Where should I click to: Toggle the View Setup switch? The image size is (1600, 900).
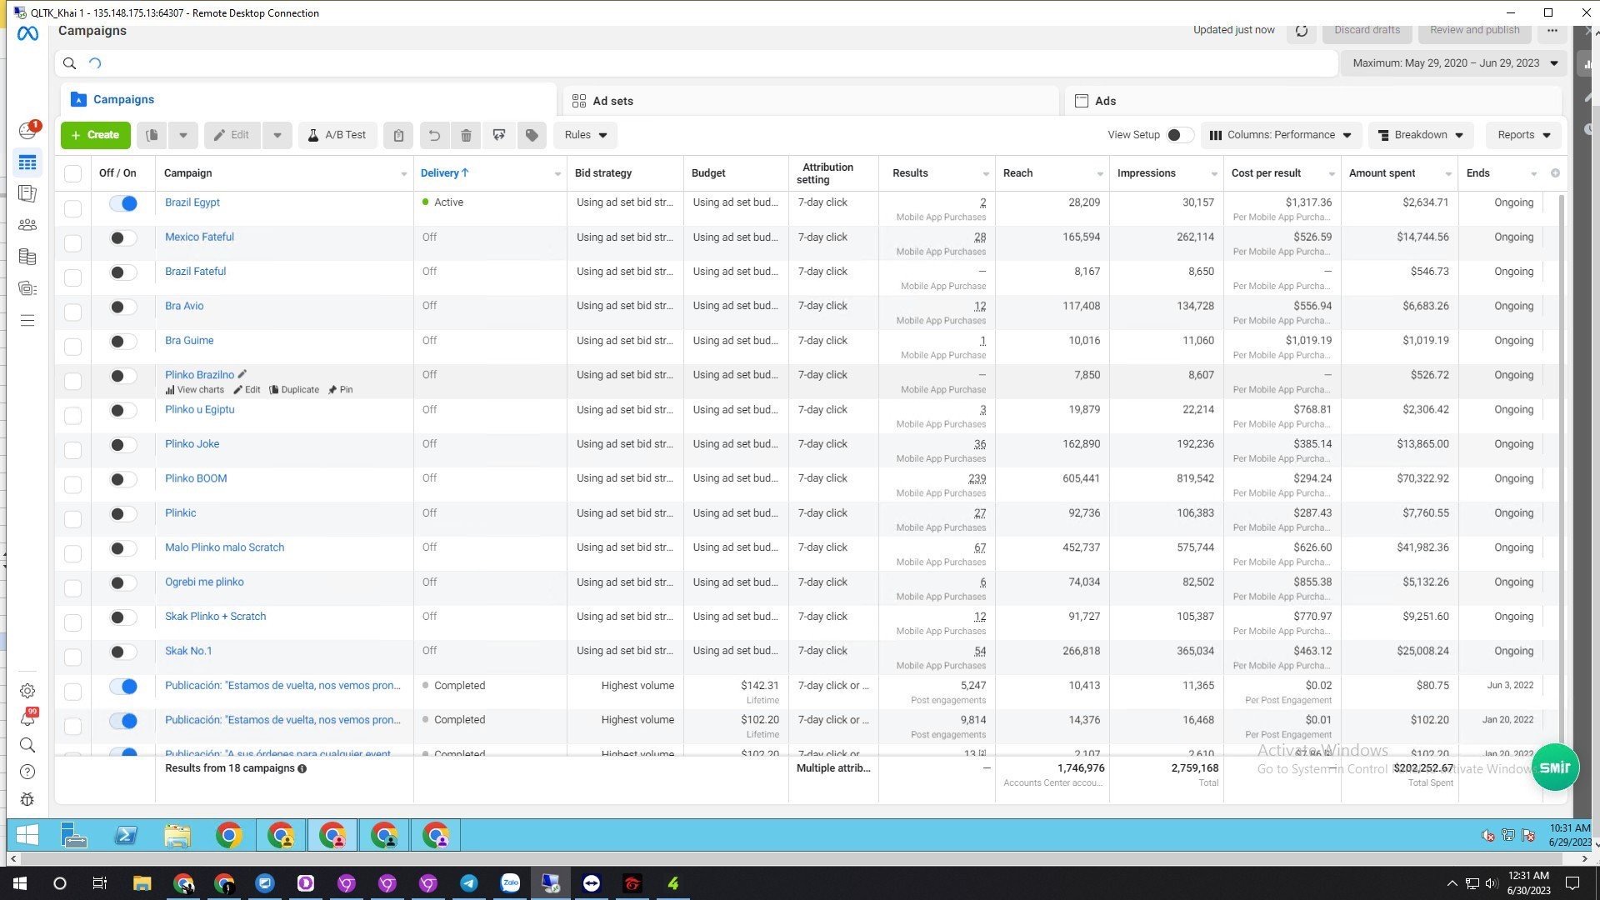pos(1179,135)
